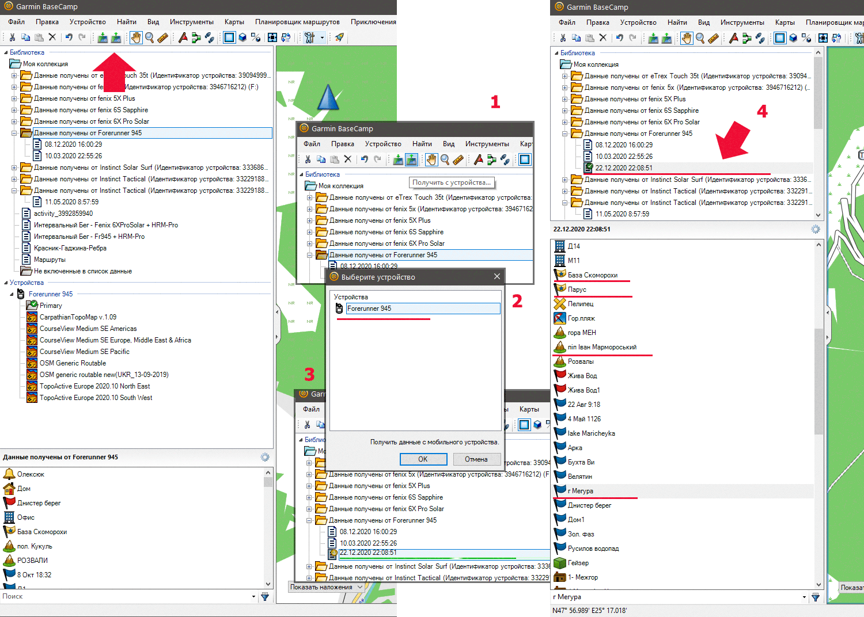The image size is (864, 617).
Task: Click the highlighted receive-from-device icon above the tooltip
Action: 411,159
